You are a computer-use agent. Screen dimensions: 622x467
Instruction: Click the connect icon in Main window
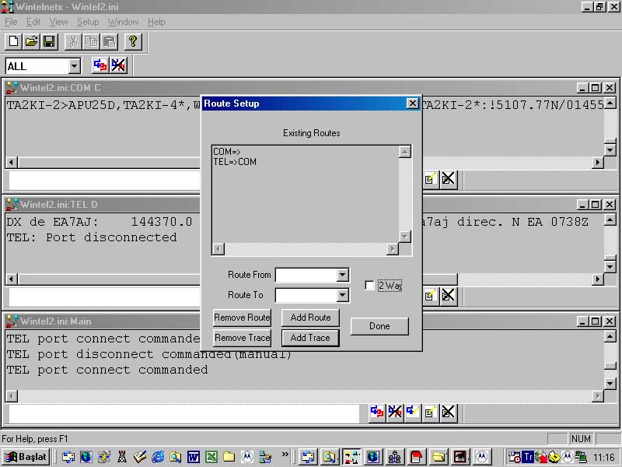(377, 413)
